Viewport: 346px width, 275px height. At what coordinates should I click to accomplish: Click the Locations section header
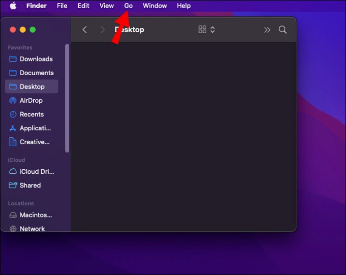point(21,203)
